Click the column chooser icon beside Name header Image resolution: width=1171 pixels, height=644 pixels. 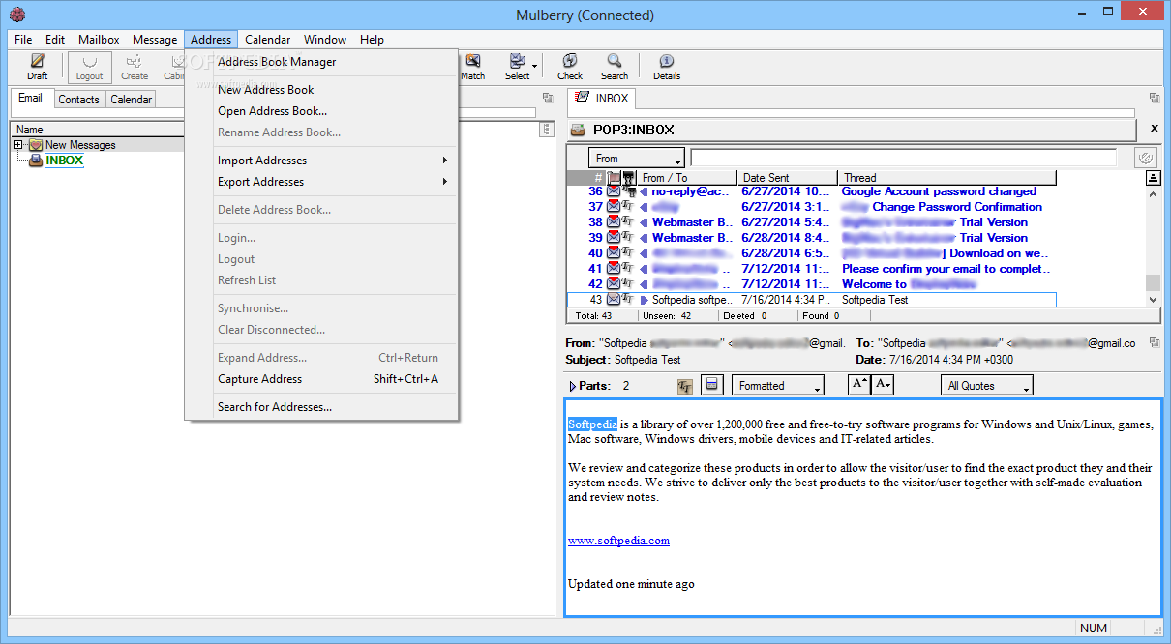click(x=547, y=129)
